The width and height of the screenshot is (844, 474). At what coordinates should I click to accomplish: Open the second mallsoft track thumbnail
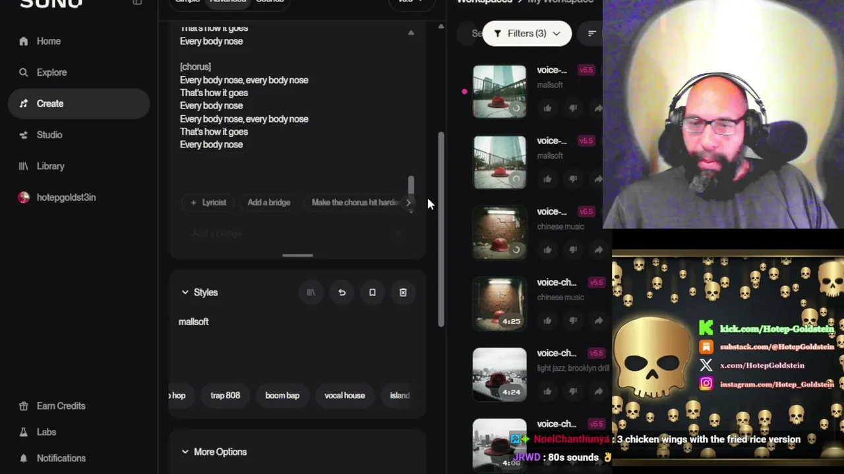[x=500, y=162]
